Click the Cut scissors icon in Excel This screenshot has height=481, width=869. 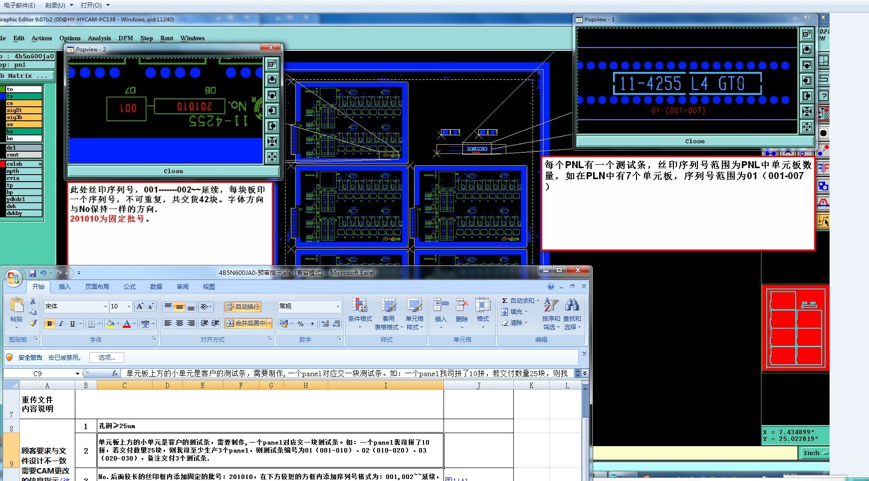tap(33, 301)
